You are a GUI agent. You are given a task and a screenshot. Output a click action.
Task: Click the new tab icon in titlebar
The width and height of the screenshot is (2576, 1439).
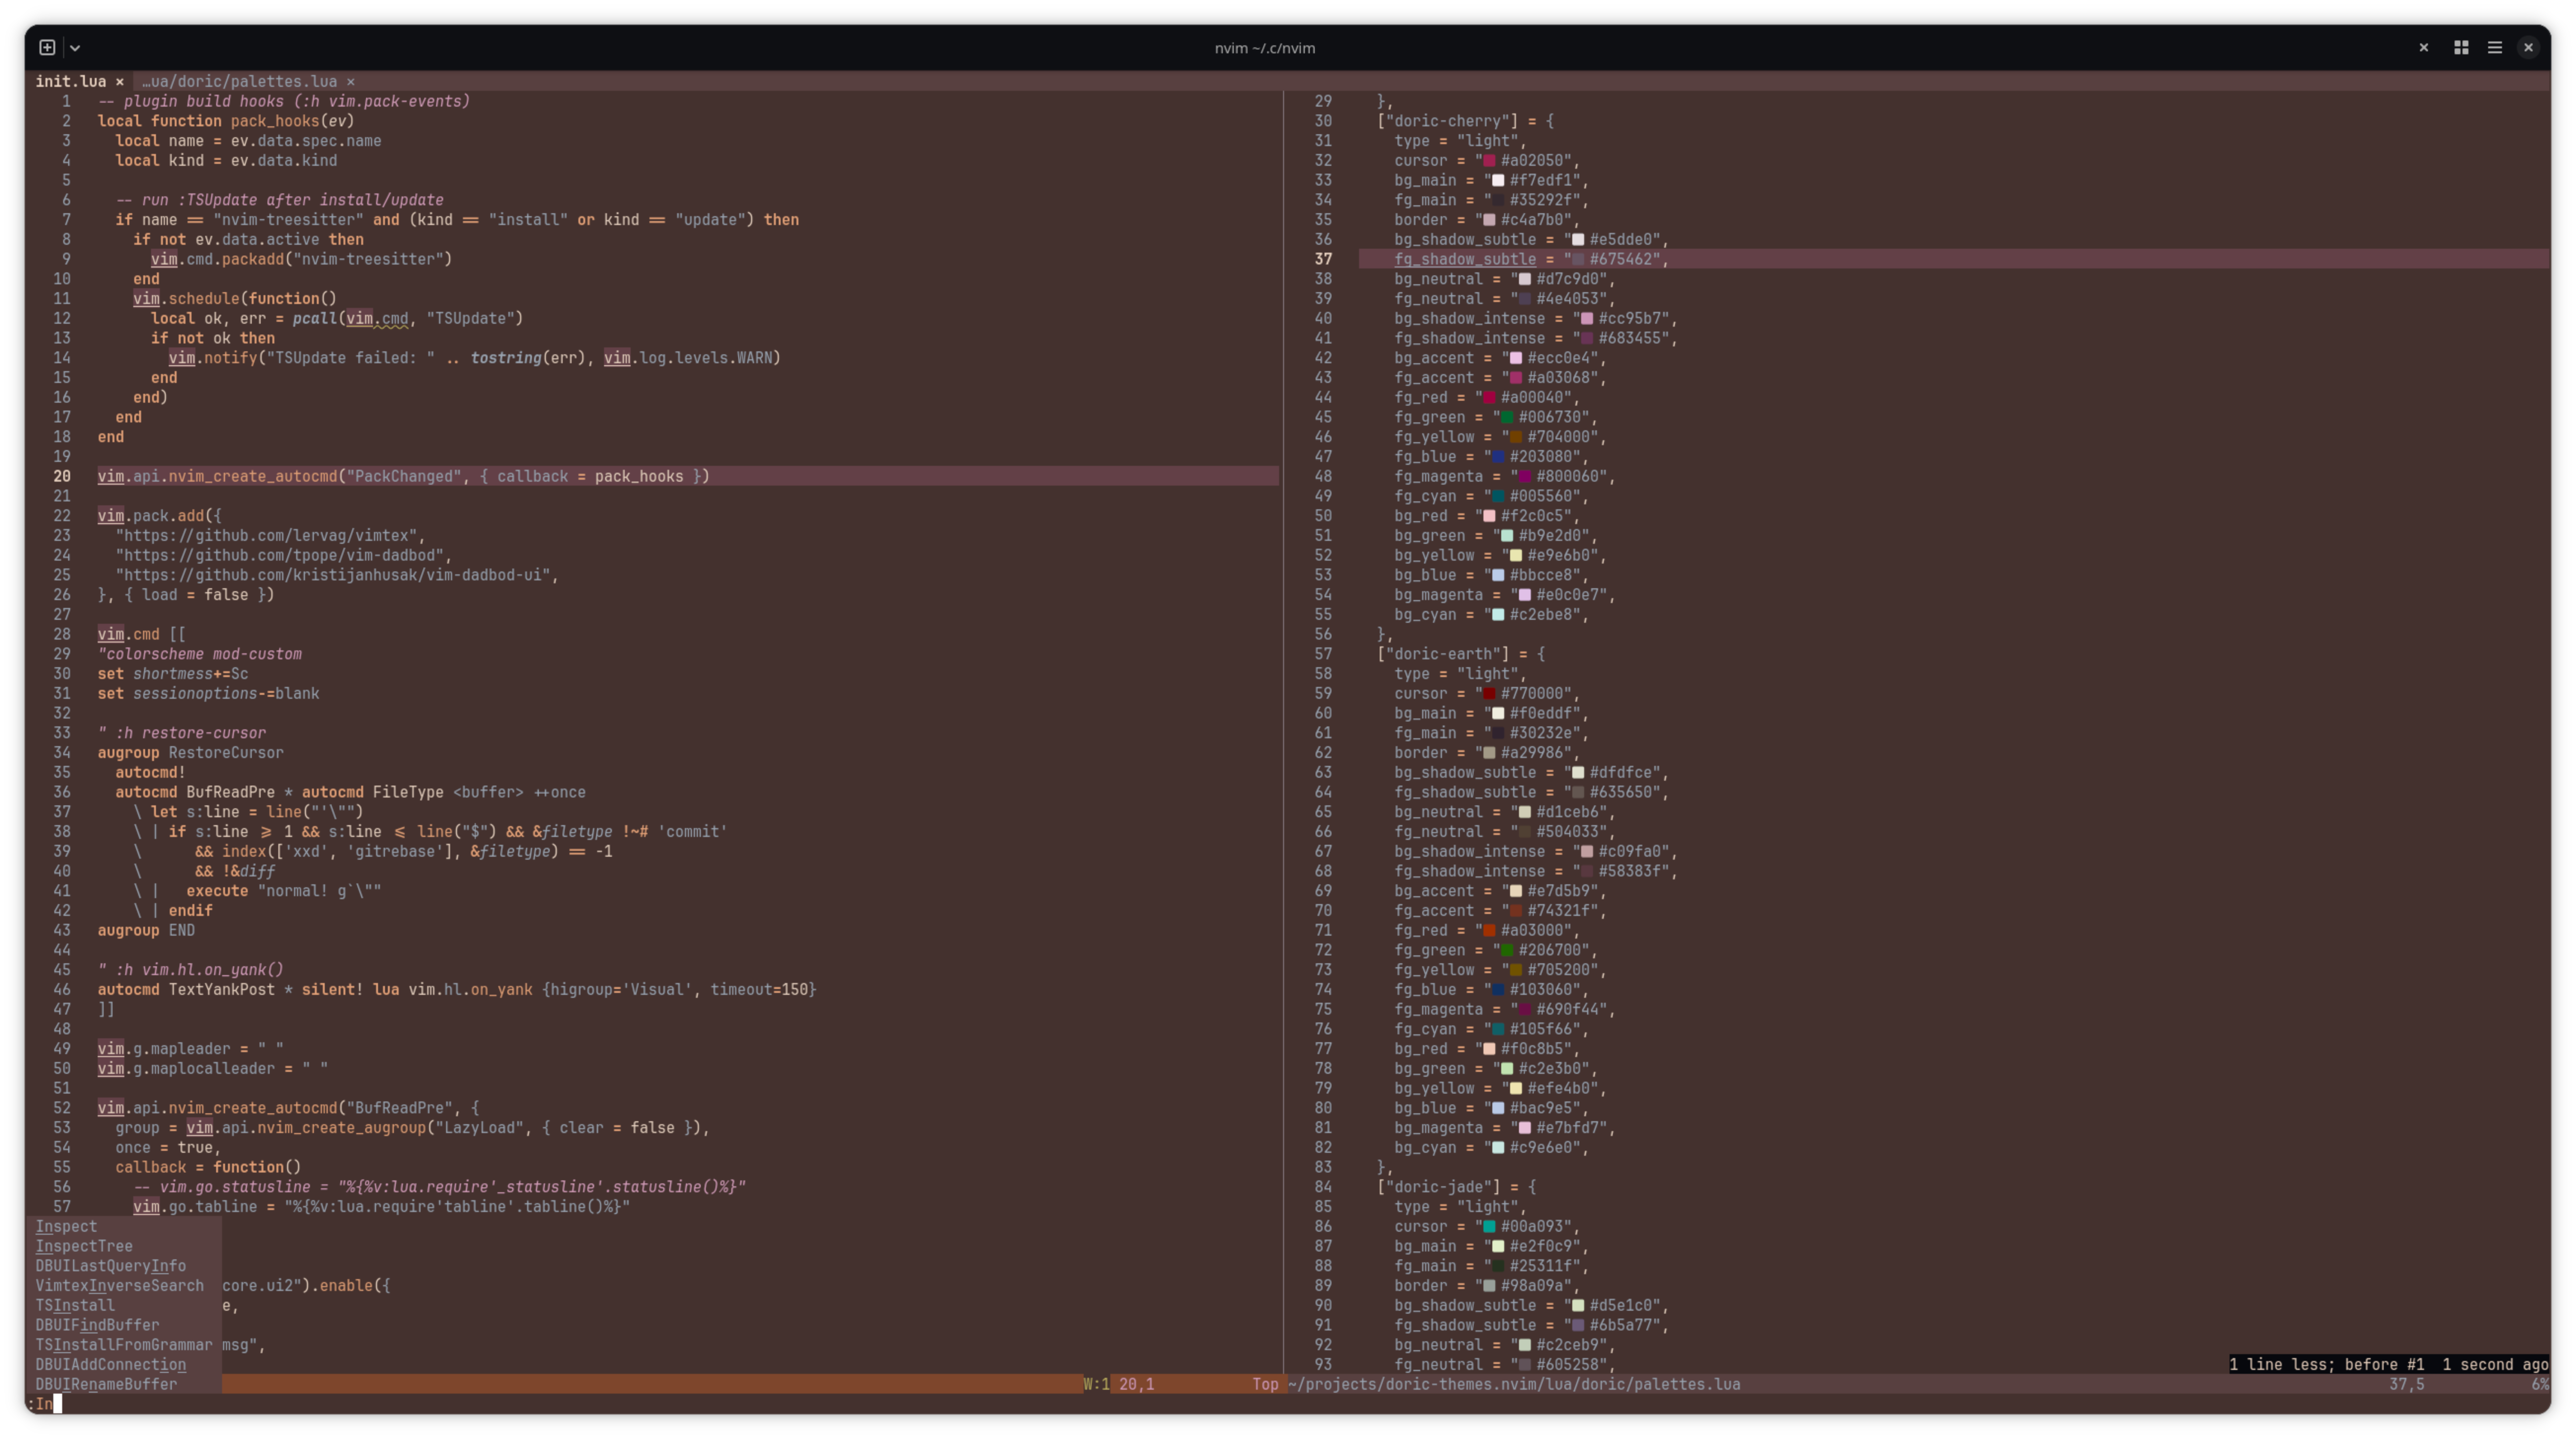[47, 47]
